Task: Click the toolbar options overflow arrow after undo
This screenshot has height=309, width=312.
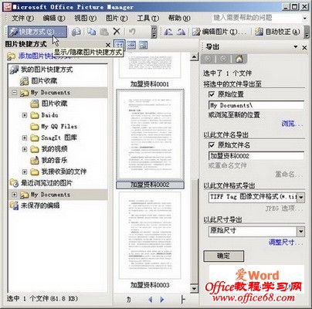Action: pyautogui.click(x=154, y=32)
